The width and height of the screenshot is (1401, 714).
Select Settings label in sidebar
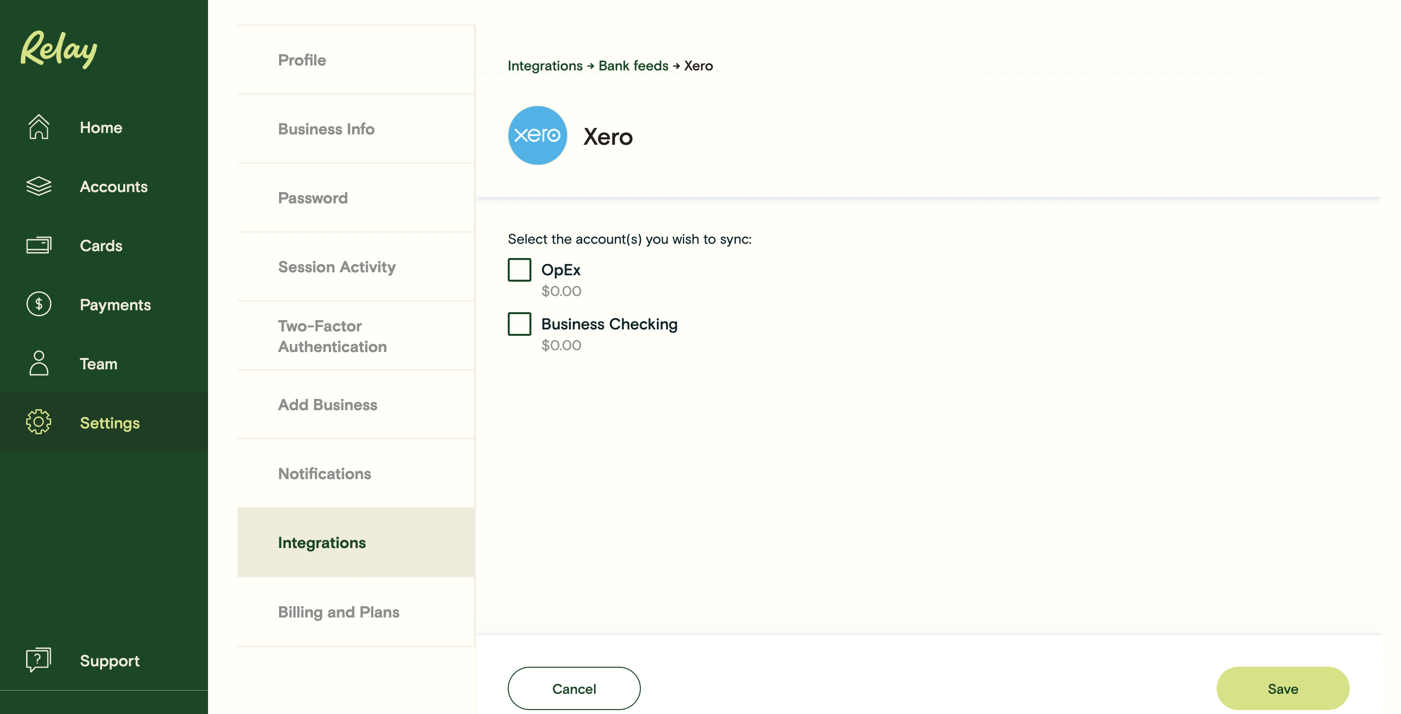pyautogui.click(x=110, y=423)
